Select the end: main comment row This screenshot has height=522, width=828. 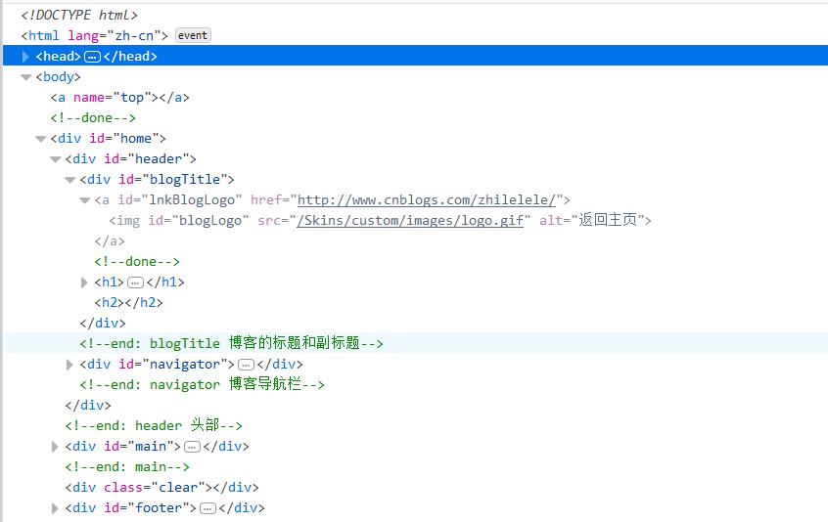tap(415, 467)
